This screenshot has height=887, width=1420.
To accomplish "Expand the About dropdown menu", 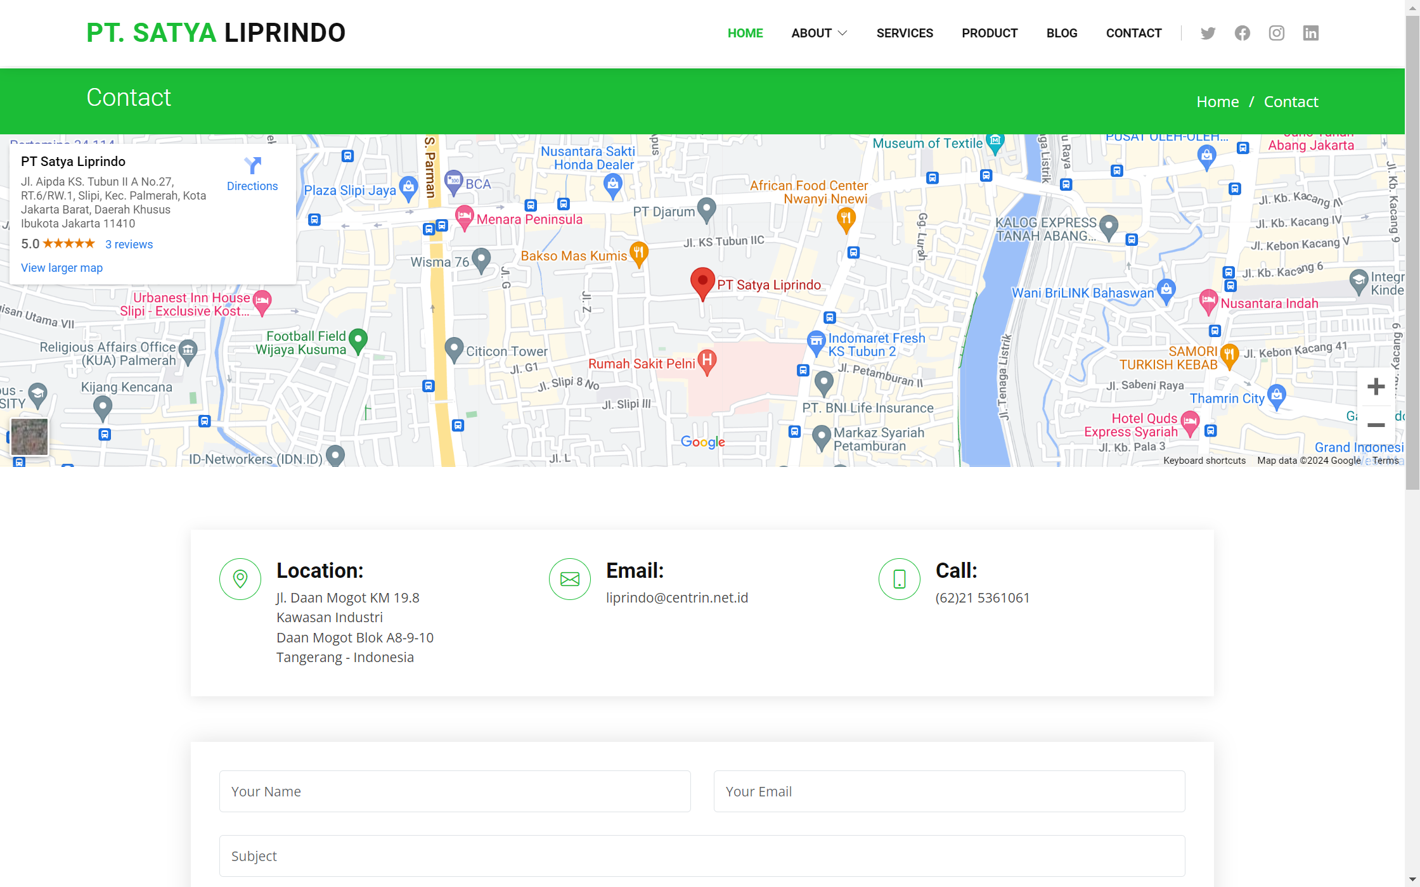I will tap(819, 33).
